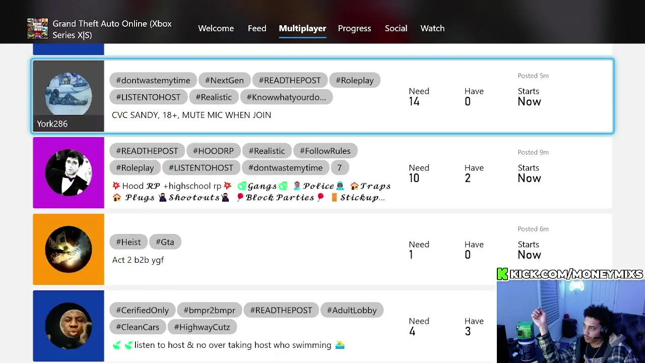Click the Act 2 b2b ygf description
Viewport: 645px width, 363px height.
click(x=138, y=260)
